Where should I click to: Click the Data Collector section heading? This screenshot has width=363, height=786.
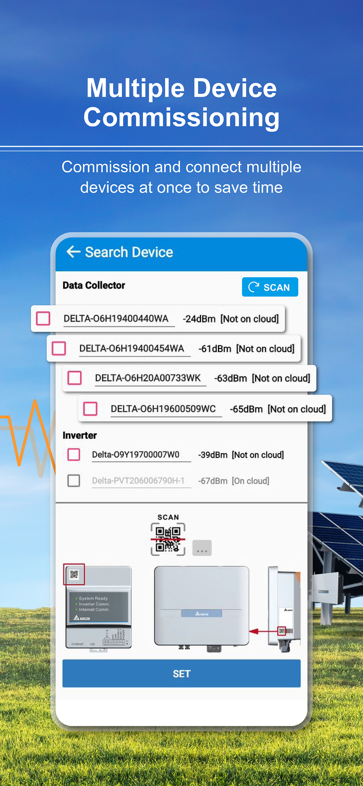tap(94, 285)
